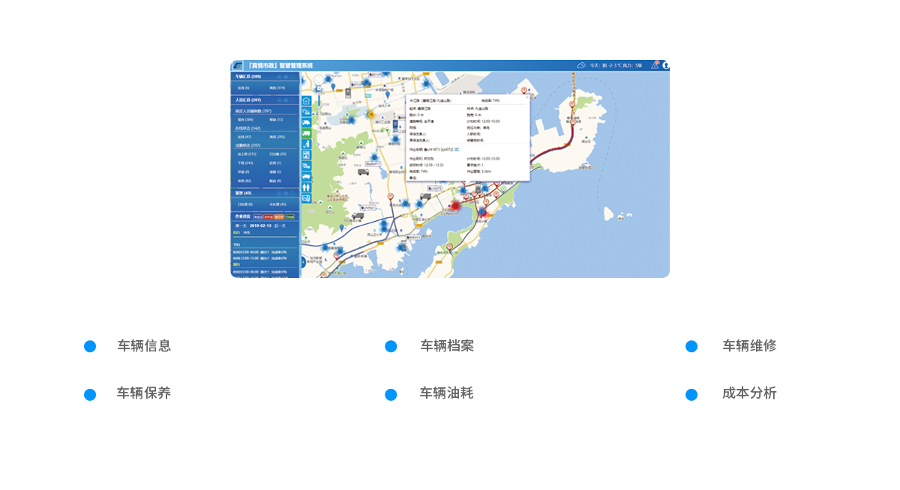The height and width of the screenshot is (490, 900).
Task: Click the 车辆信息 feature label
Action: point(144,345)
